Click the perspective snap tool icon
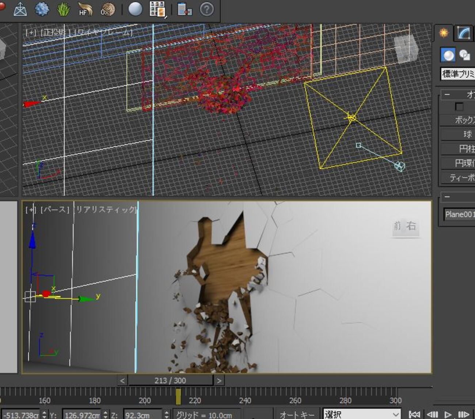 [x=20, y=9]
